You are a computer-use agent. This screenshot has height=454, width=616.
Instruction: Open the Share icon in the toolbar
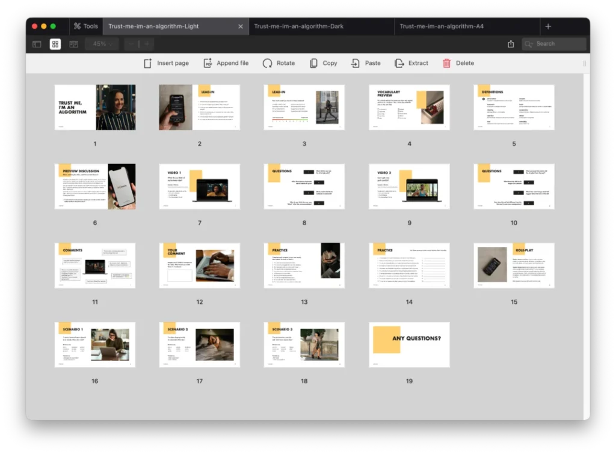point(511,44)
